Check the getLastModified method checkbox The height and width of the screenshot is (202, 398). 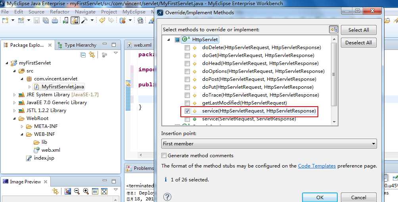click(187, 103)
